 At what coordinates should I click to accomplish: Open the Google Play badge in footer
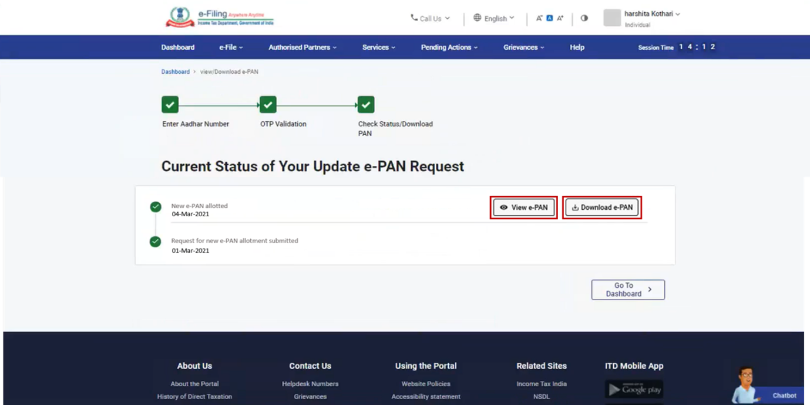(x=634, y=389)
